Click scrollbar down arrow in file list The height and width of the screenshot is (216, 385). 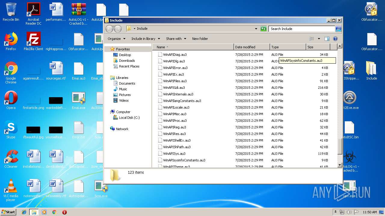[340, 165]
